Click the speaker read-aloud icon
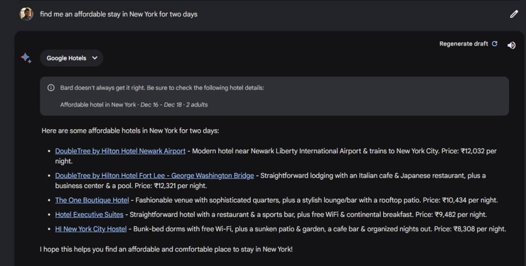The height and width of the screenshot is (266, 526). tap(511, 45)
